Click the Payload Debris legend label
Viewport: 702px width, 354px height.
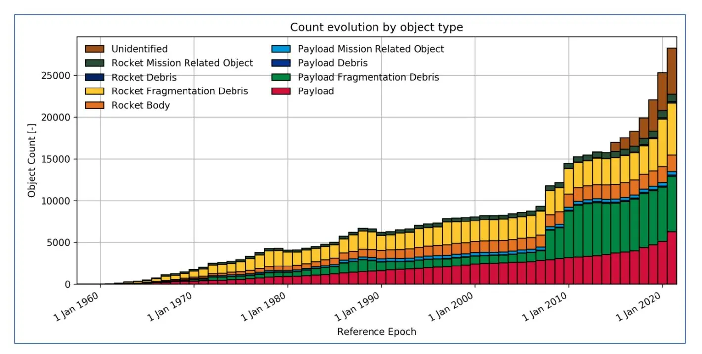332,63
